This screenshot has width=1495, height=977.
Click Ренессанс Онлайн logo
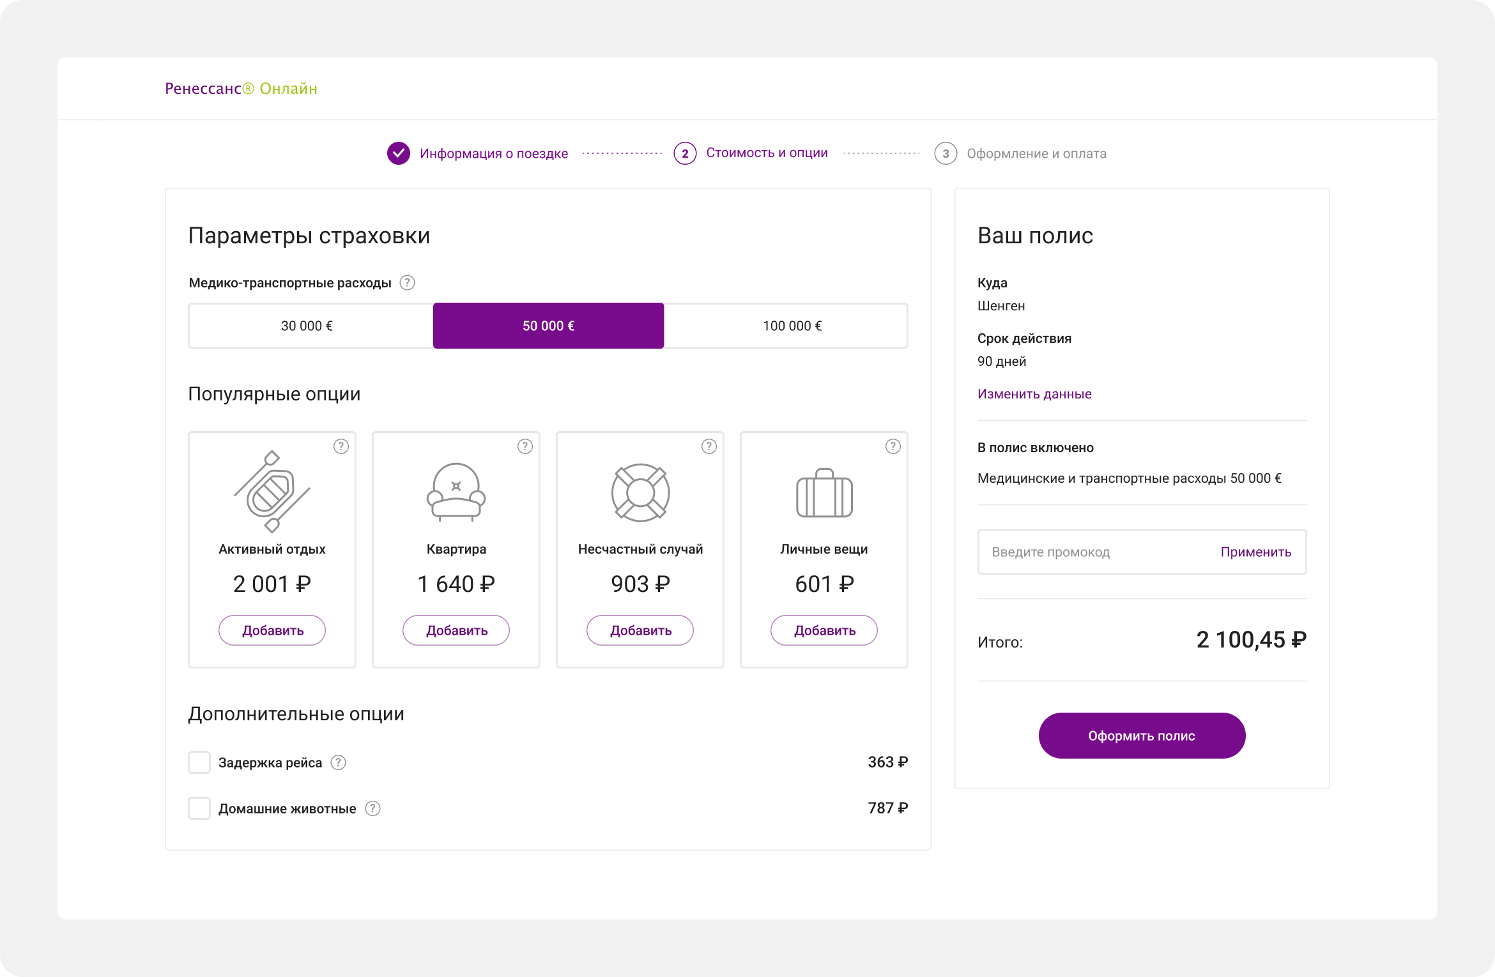(241, 88)
